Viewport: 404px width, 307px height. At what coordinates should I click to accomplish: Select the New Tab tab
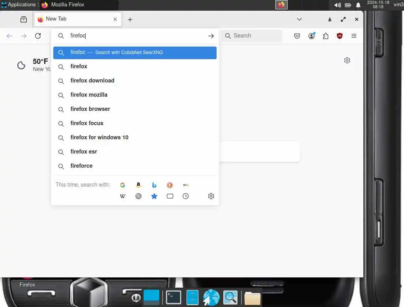pyautogui.click(x=78, y=19)
